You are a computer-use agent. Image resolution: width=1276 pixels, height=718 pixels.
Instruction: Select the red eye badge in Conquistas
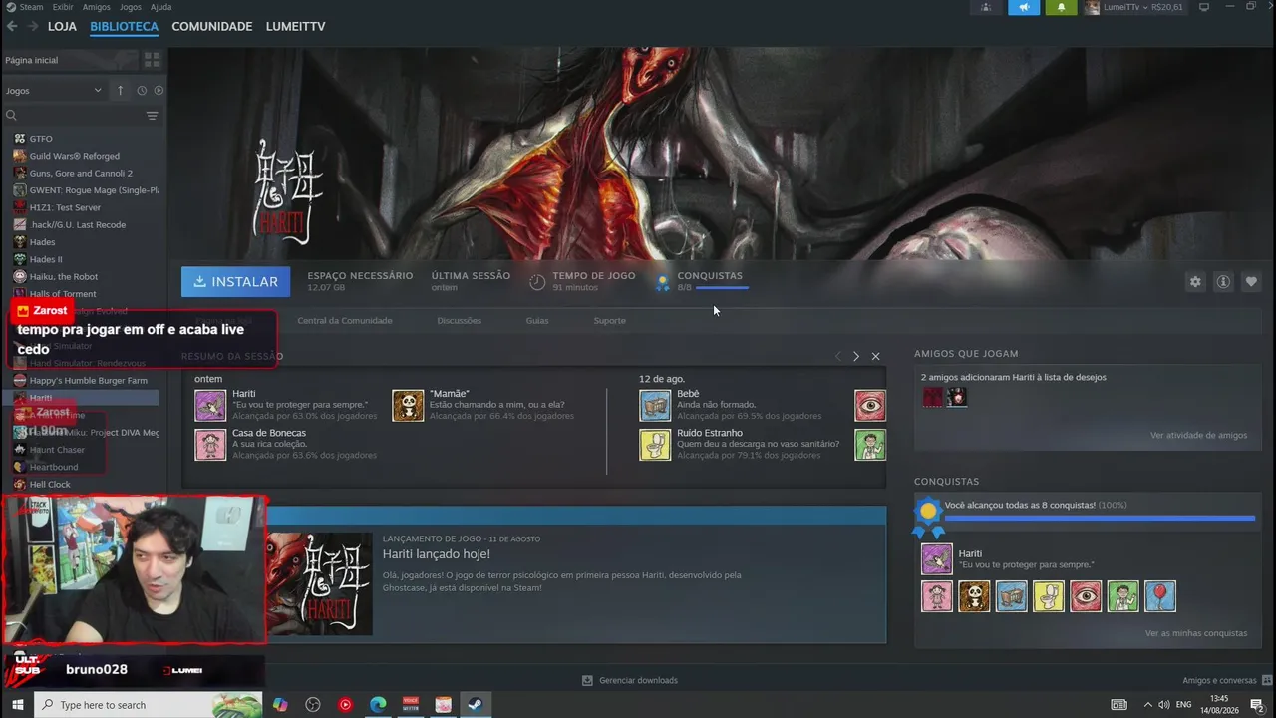coord(1086,596)
